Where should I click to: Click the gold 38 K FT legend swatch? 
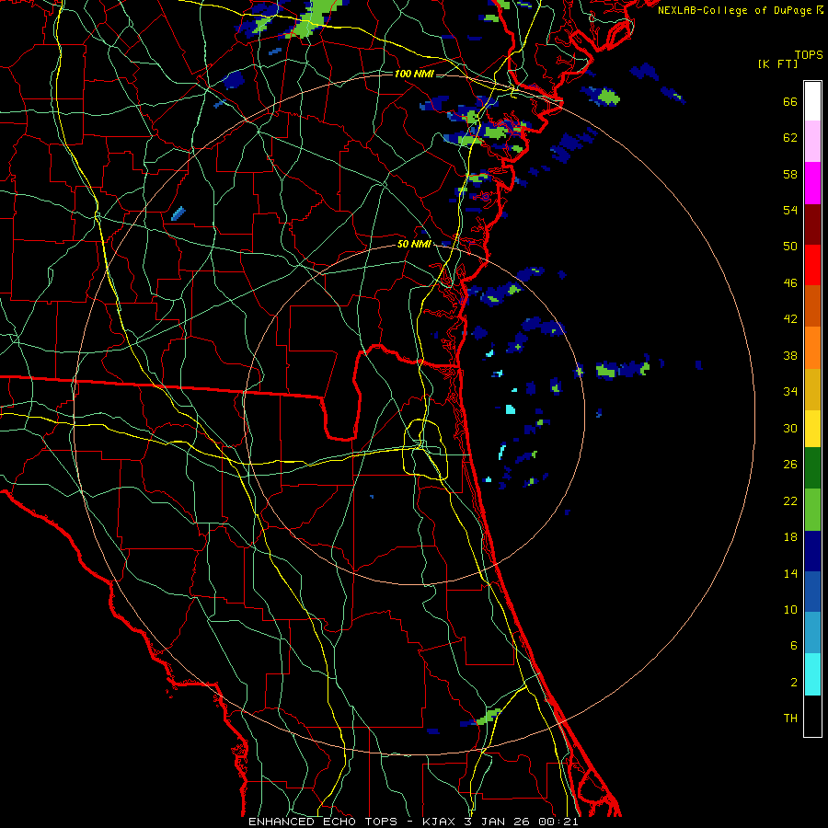(x=812, y=389)
